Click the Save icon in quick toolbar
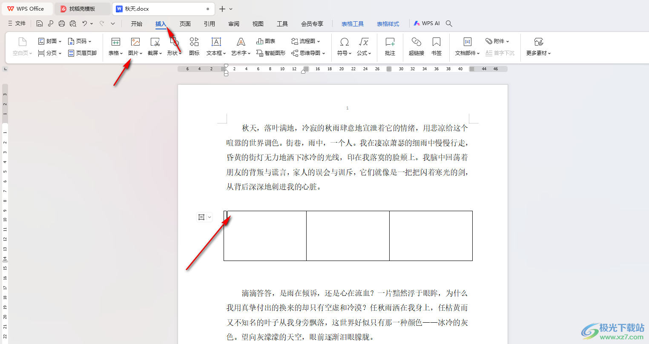This screenshot has height=344, width=649. [40, 23]
